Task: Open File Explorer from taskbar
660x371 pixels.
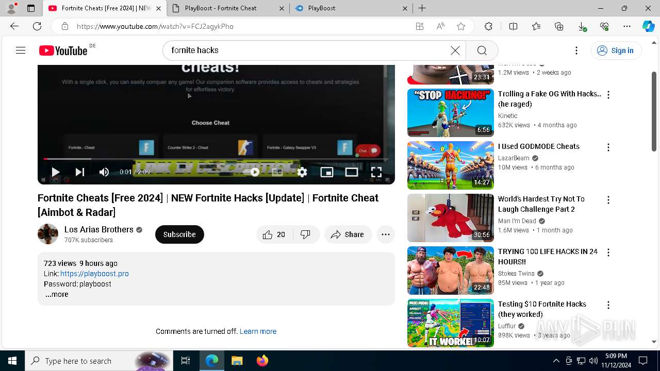Action: tap(237, 361)
